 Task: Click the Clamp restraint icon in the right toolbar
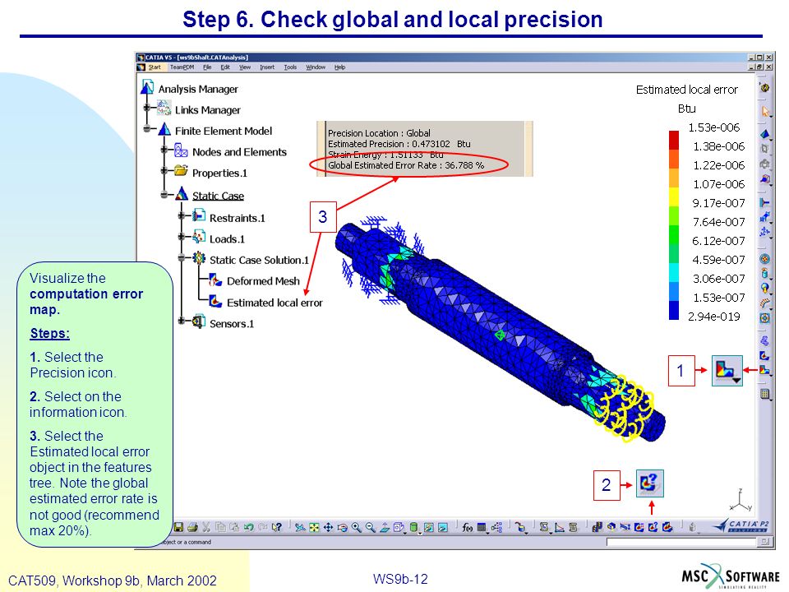(765, 202)
